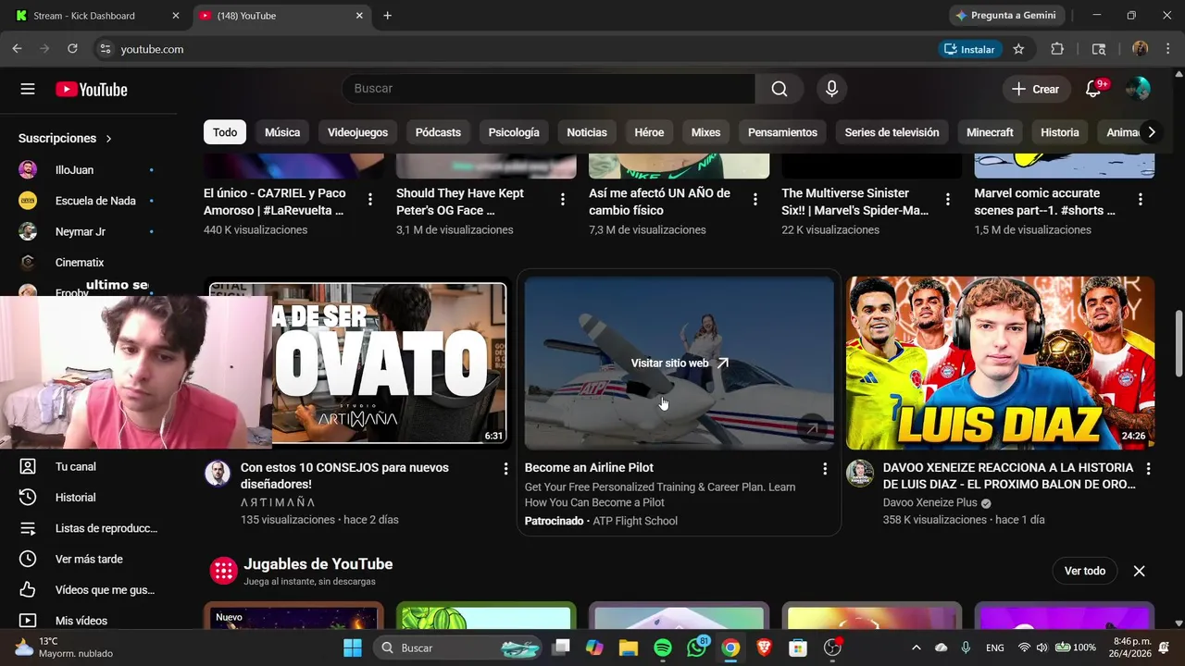Image resolution: width=1185 pixels, height=666 pixels.
Task: Go to the YouTube home logo
Action: (91, 89)
